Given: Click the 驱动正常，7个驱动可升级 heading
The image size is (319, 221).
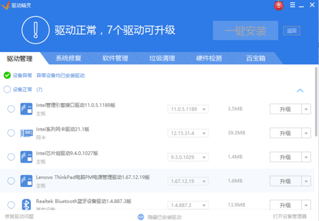Looking at the screenshot, I should [x=115, y=30].
